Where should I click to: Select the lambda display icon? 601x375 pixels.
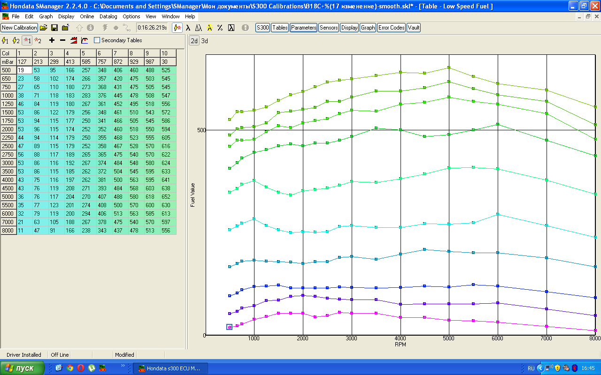(x=188, y=28)
